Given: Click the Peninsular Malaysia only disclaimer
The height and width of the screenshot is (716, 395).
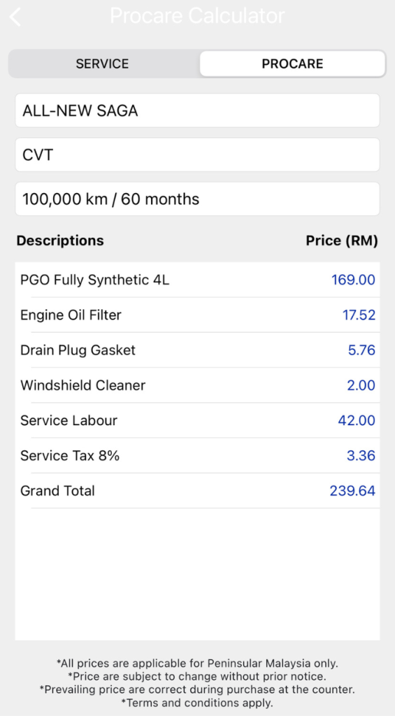Looking at the screenshot, I should (197, 663).
